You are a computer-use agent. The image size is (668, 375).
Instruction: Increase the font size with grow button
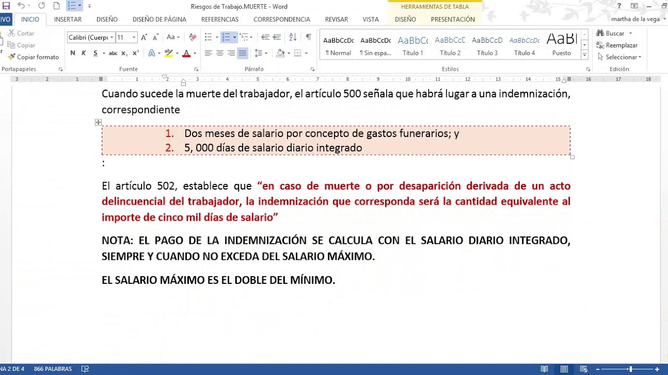(x=145, y=37)
